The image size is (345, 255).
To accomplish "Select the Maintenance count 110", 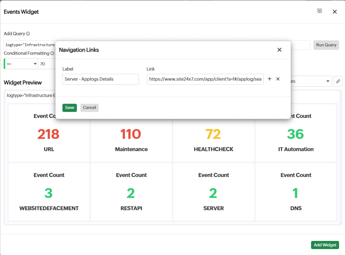I will tap(131, 134).
